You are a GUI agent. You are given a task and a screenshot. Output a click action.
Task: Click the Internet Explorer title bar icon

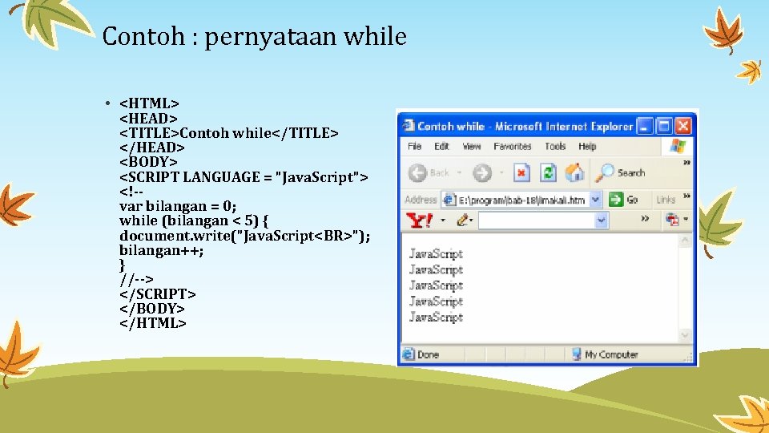pyautogui.click(x=408, y=126)
